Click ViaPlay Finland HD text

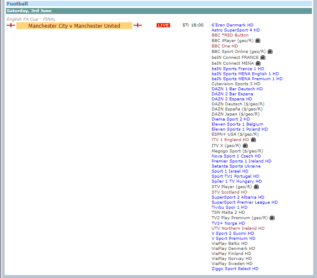(x=231, y=254)
